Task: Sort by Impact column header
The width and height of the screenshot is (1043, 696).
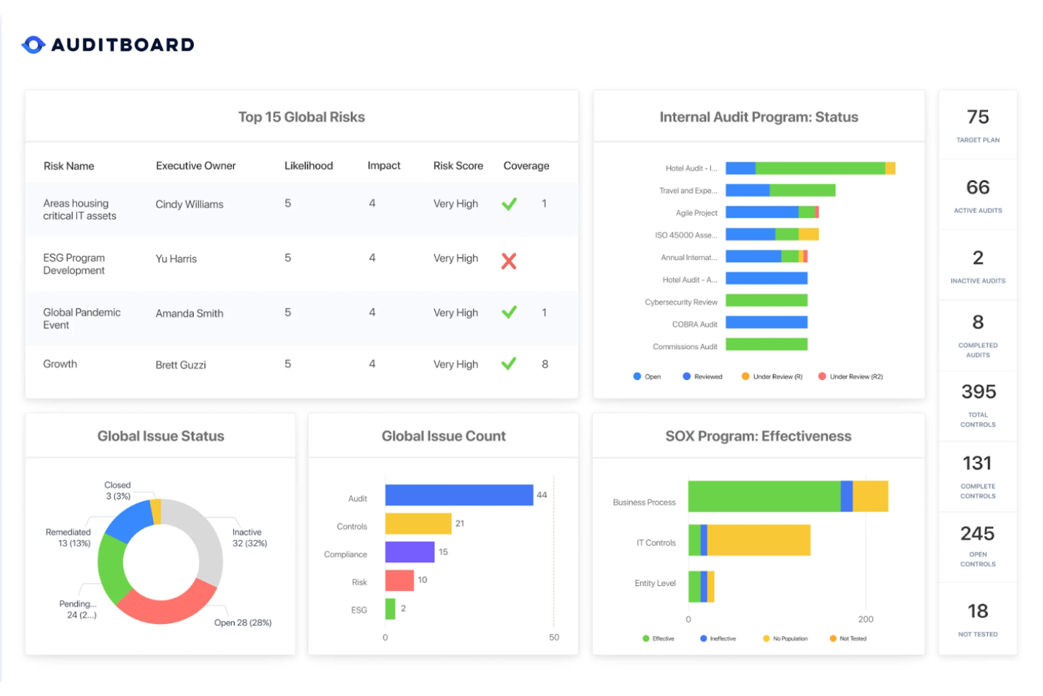Action: coord(384,166)
